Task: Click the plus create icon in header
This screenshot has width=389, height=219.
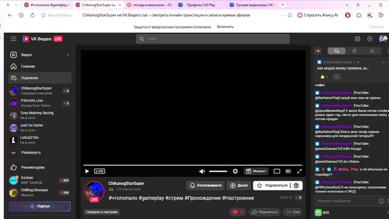Action: point(370,39)
